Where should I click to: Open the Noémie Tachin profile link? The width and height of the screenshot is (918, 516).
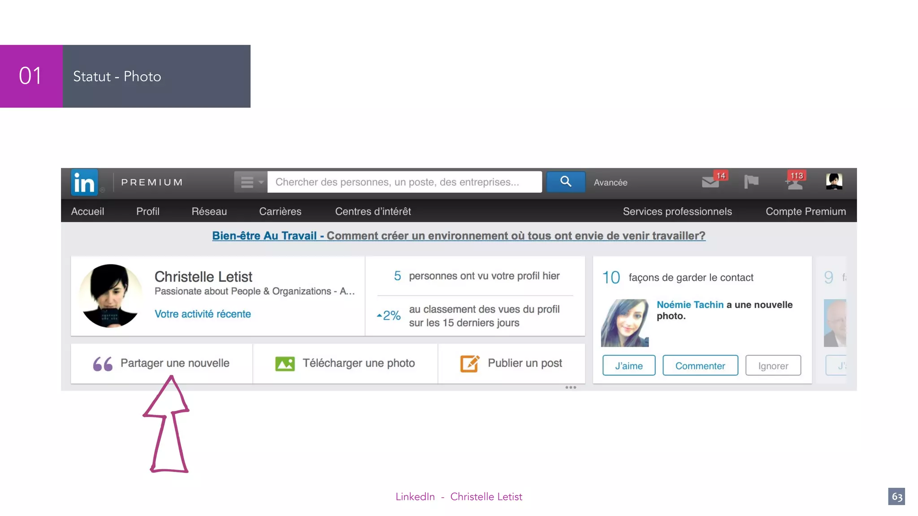(x=690, y=305)
